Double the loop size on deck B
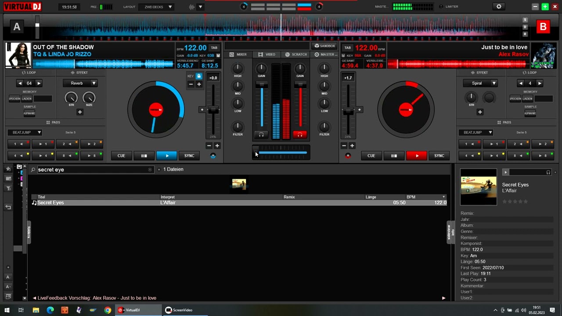Image resolution: width=562 pixels, height=316 pixels. coord(540,83)
